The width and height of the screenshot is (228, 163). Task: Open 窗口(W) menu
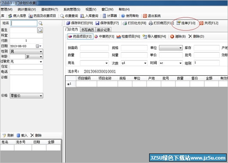[107, 10]
